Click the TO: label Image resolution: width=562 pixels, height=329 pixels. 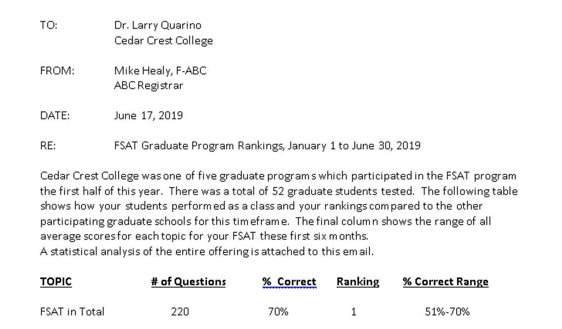click(49, 25)
